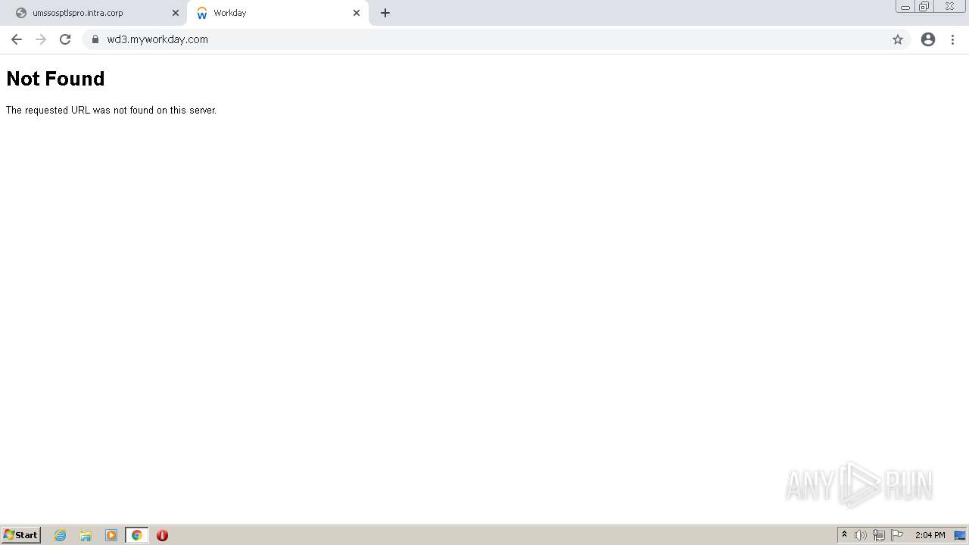This screenshot has width=969, height=545.
Task: Click the 2:04 PM clock
Action: (930, 535)
